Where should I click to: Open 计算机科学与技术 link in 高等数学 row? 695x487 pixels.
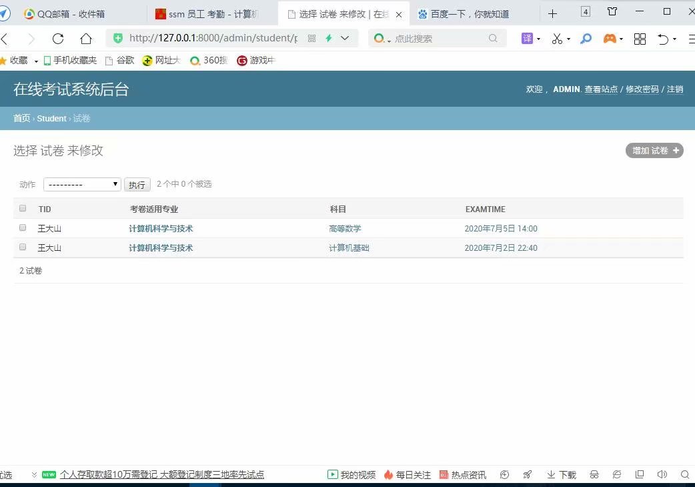click(x=161, y=229)
